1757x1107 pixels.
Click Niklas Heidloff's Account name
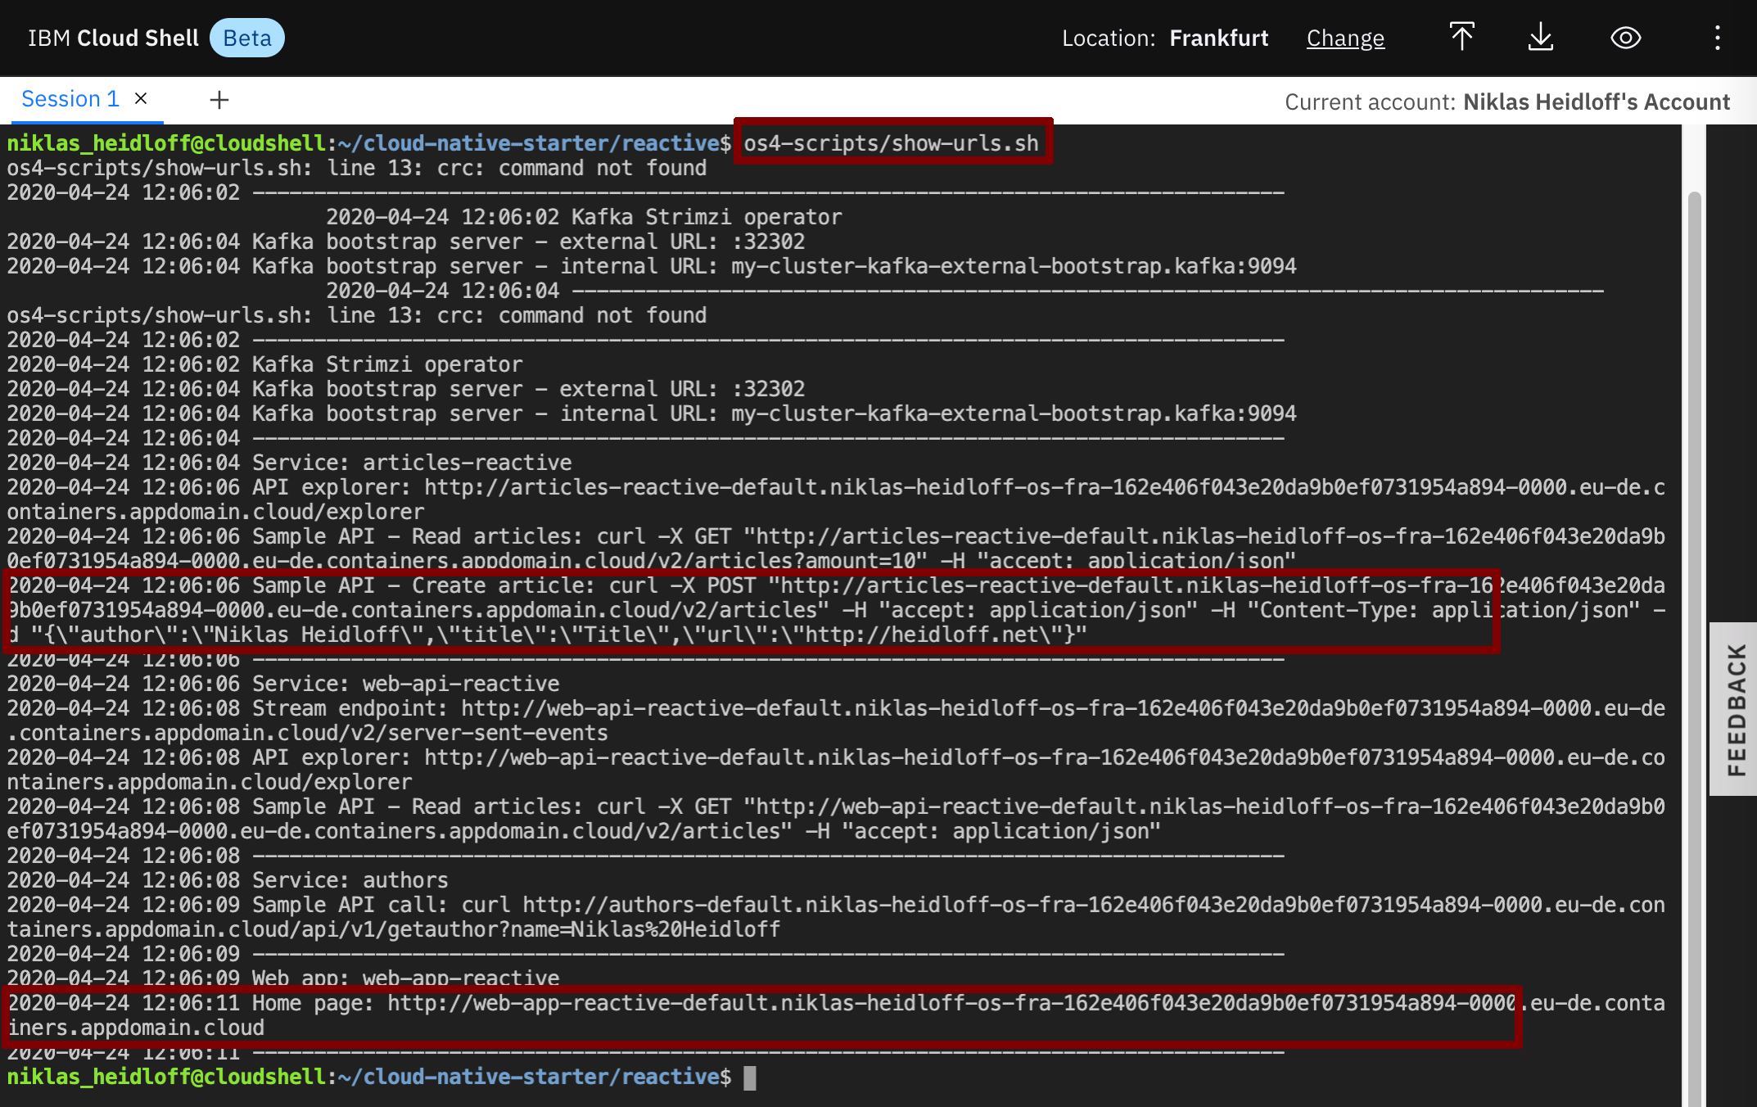pos(1597,102)
